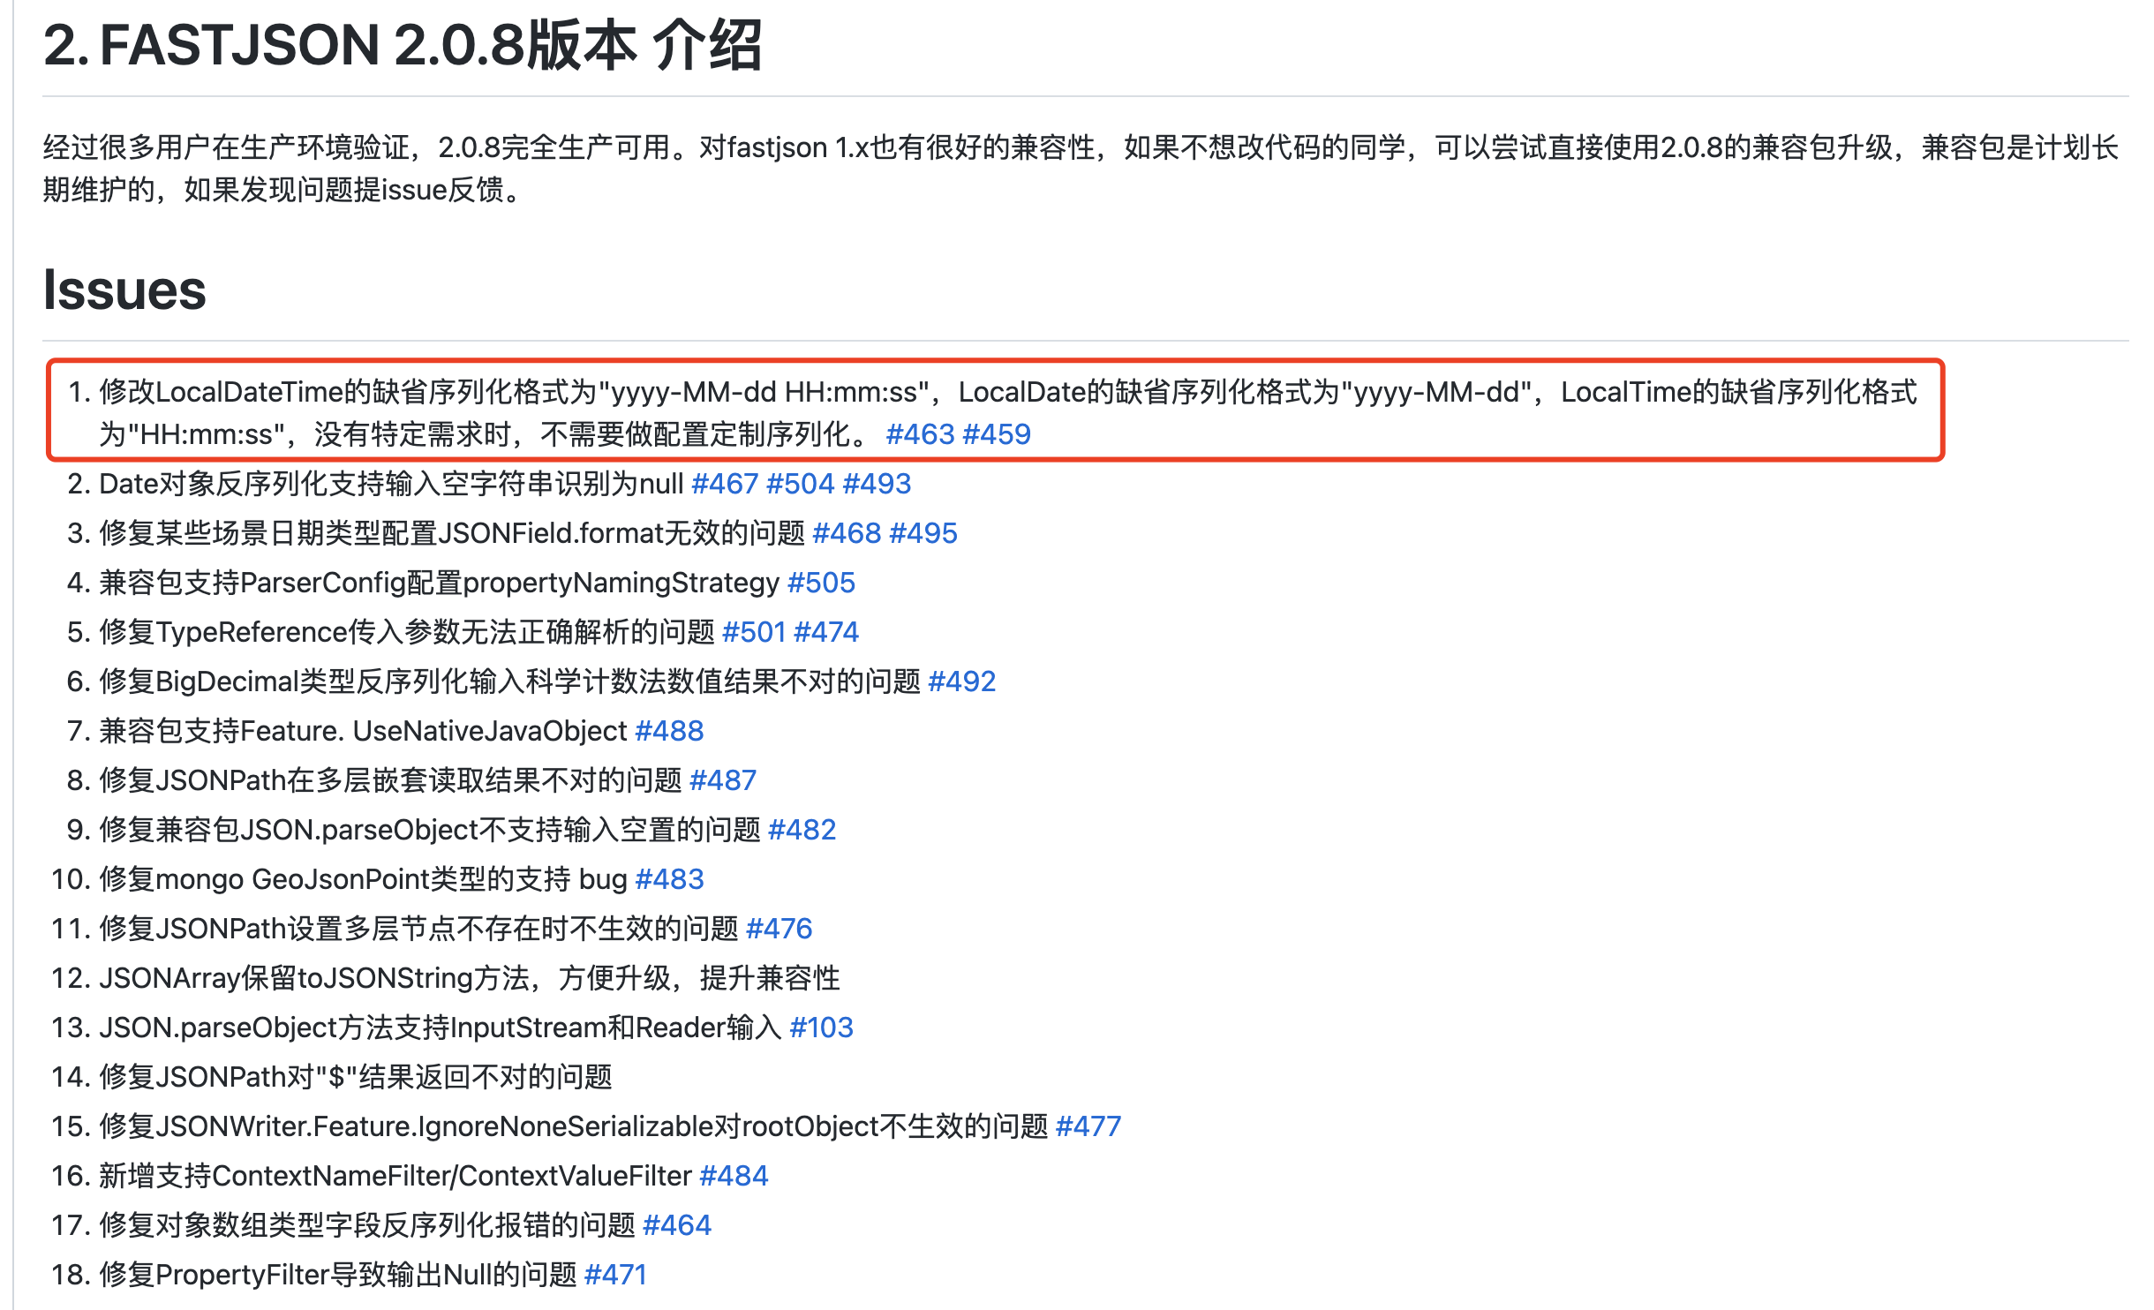This screenshot has height=1310, width=2154.
Task: Open issue #505 on propertyNamingStrategy
Action: pyautogui.click(x=821, y=583)
